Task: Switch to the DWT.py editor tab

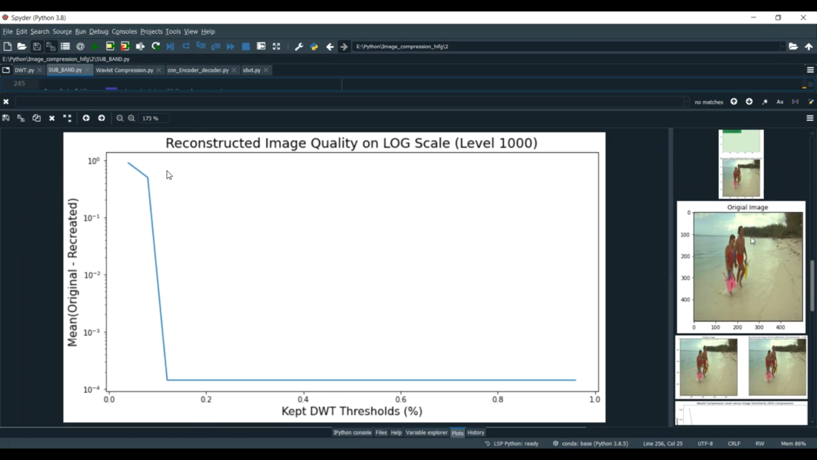Action: [24, 70]
